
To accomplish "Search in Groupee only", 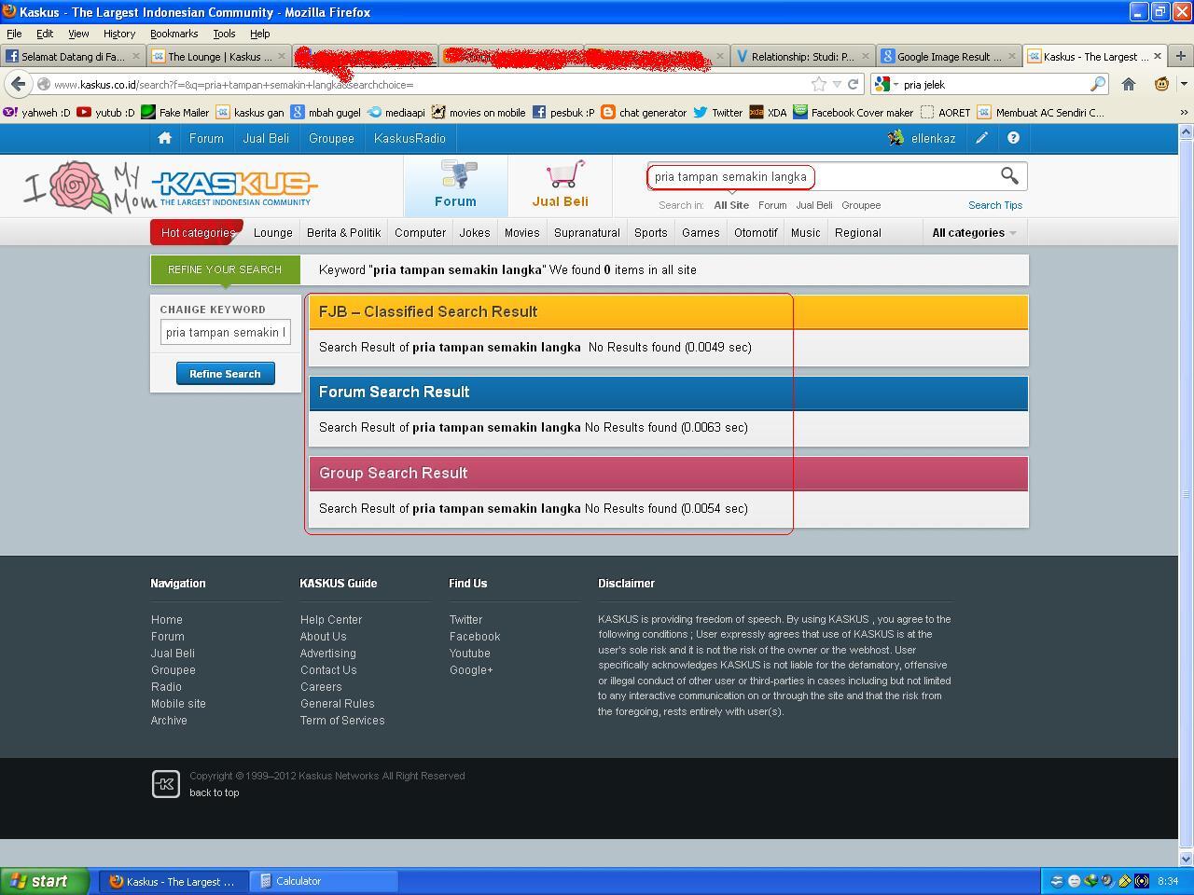I will [x=861, y=205].
